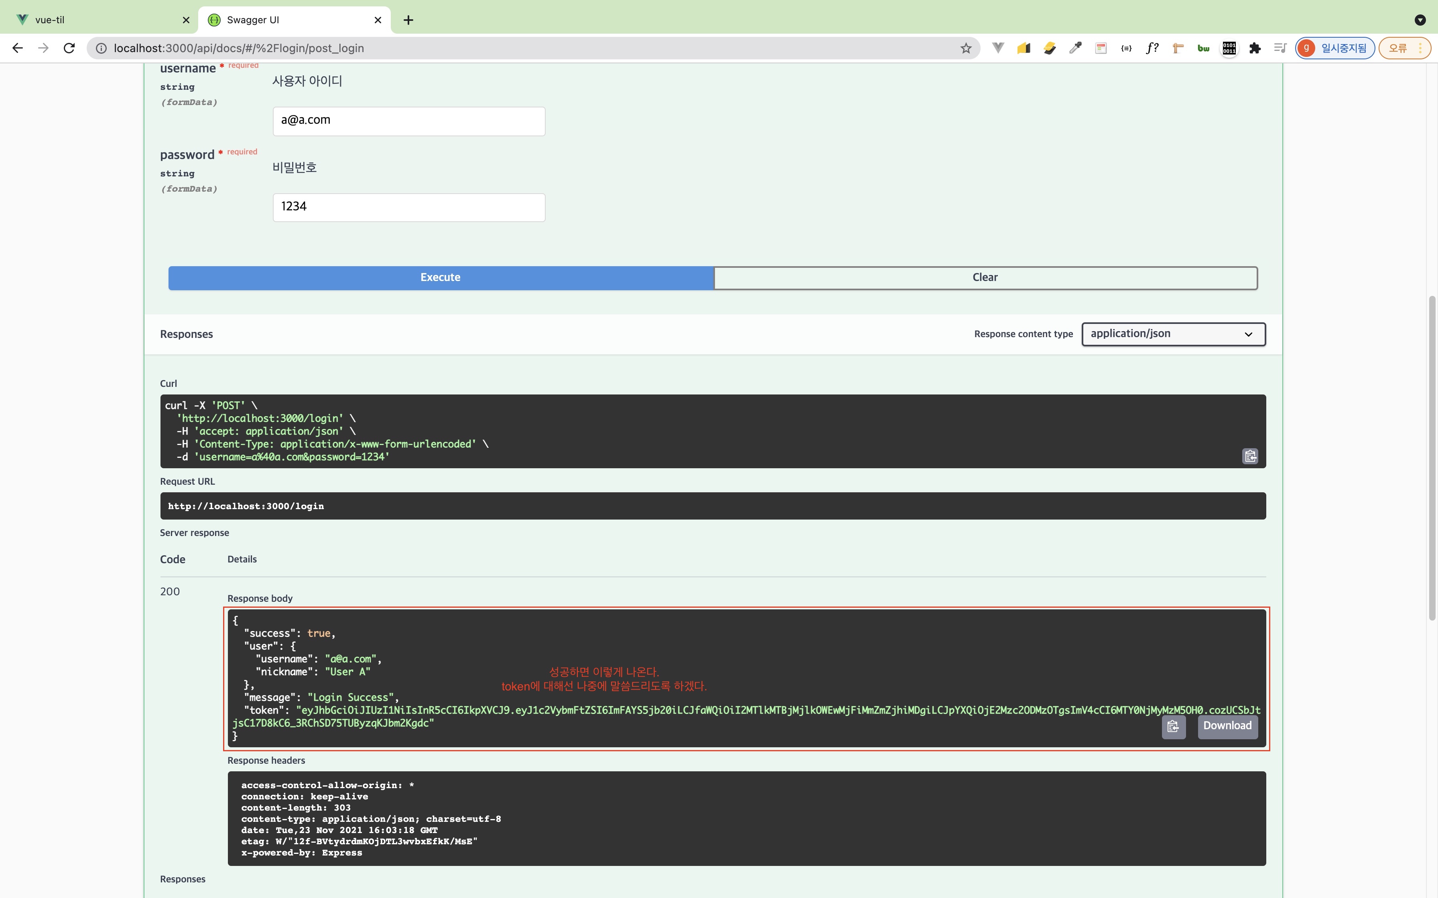Download the response body
Viewport: 1438px width, 898px height.
tap(1227, 726)
